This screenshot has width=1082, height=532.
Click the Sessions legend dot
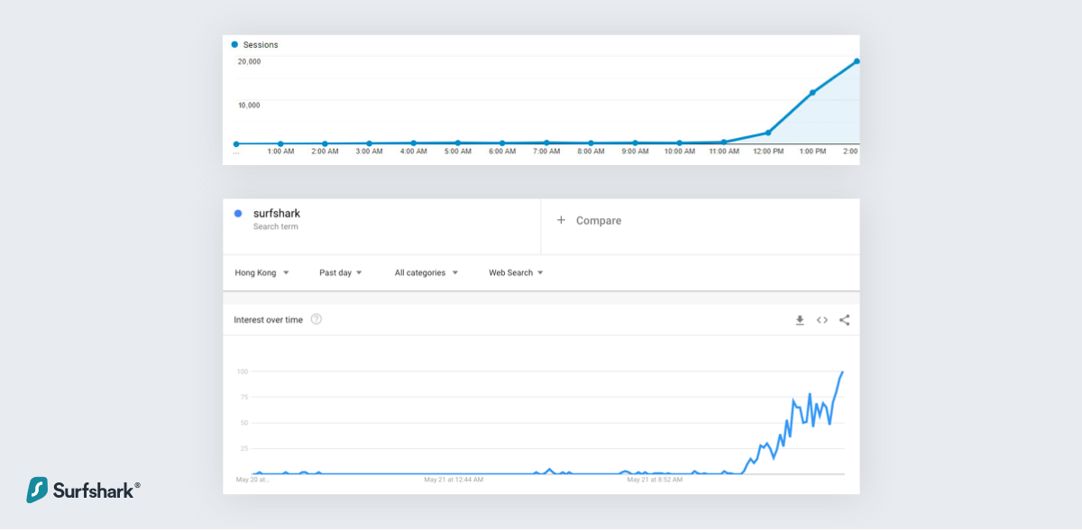click(234, 44)
